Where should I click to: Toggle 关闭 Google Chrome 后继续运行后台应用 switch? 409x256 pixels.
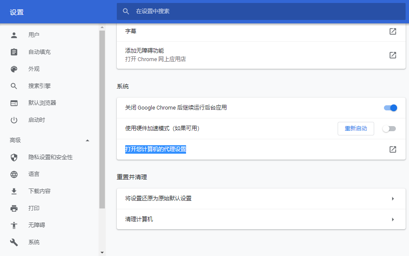390,108
